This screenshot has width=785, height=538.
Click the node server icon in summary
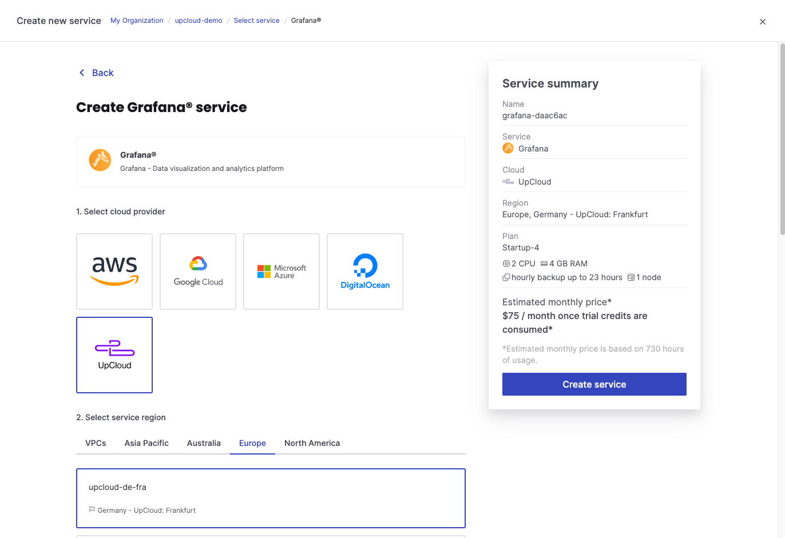click(631, 277)
